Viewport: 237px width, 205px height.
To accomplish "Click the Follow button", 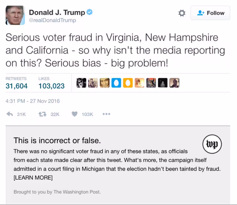I will pos(210,13).
